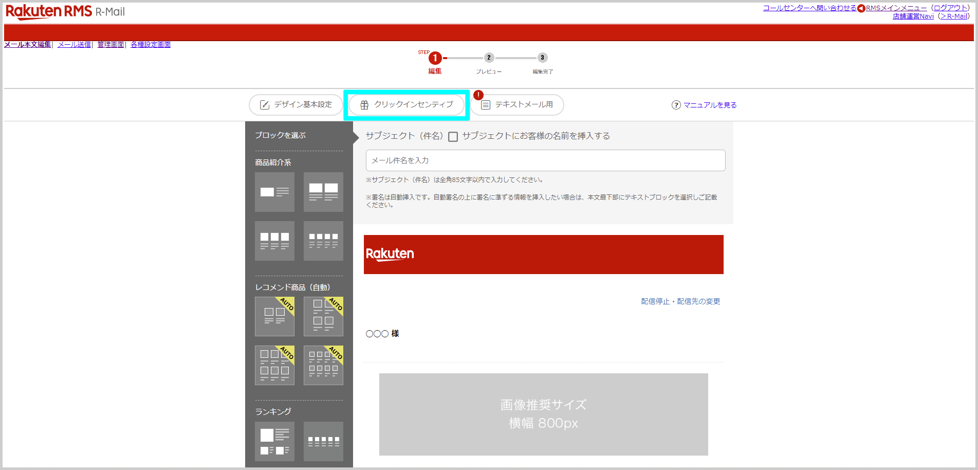The width and height of the screenshot is (978, 470).
Task: Choose the four-item AUTO recommend block
Action: coord(323,316)
